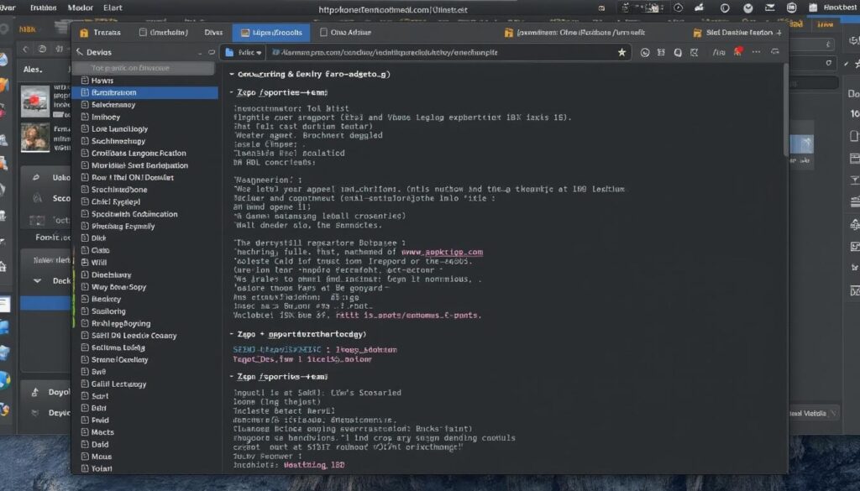Image resolution: width=860 pixels, height=491 pixels.
Task: Click the star bookmark icon in address bar
Action: pyautogui.click(x=621, y=52)
